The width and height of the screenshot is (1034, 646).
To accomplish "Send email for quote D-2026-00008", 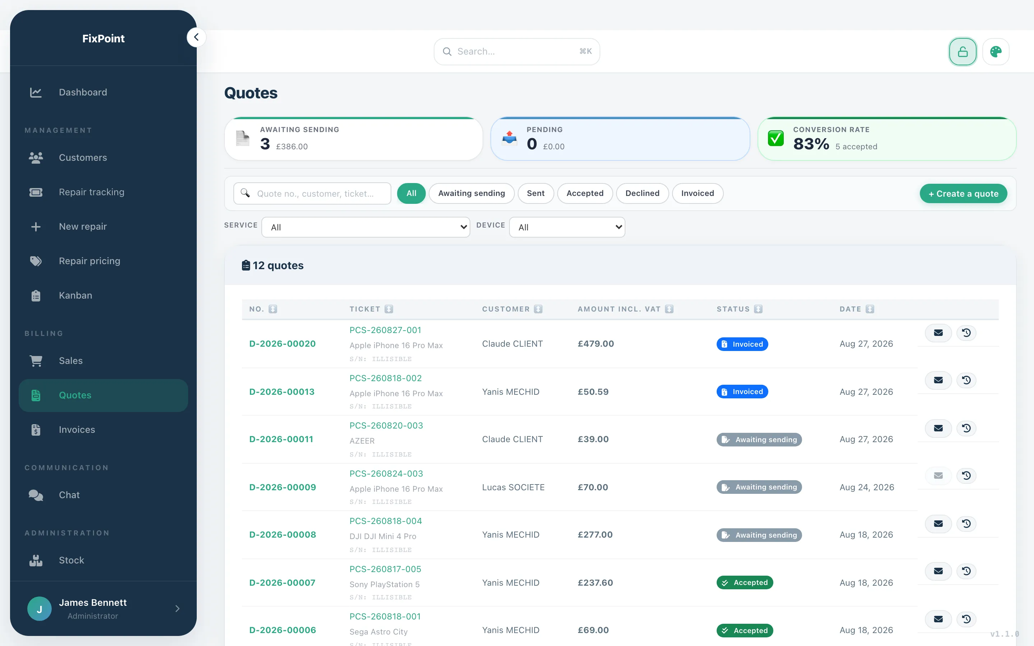I will (x=938, y=524).
